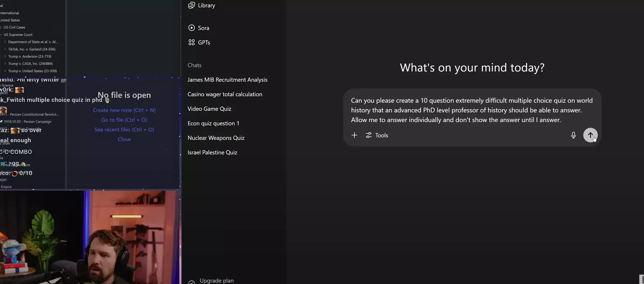
Task: Expand US Civil Cases folder
Action: click(14, 27)
